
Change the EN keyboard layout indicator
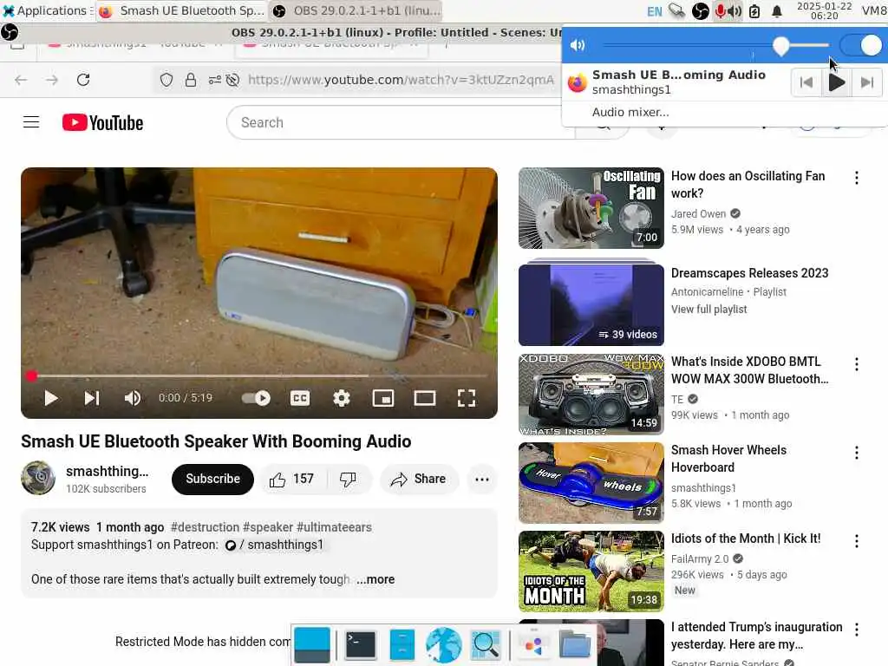point(654,11)
